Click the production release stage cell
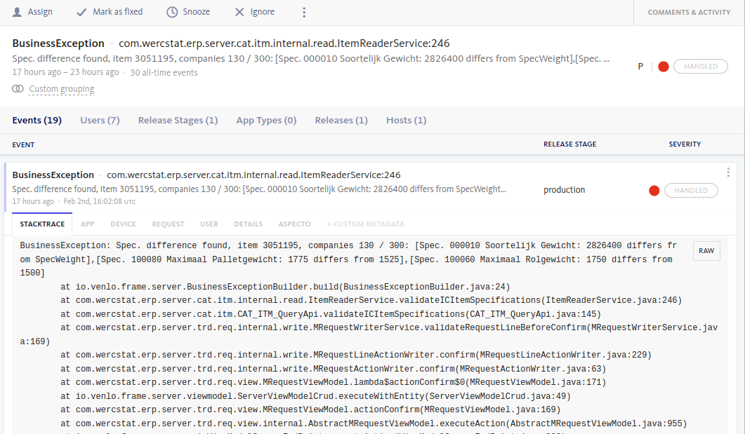Viewport: 745px width, 434px height. tap(564, 190)
